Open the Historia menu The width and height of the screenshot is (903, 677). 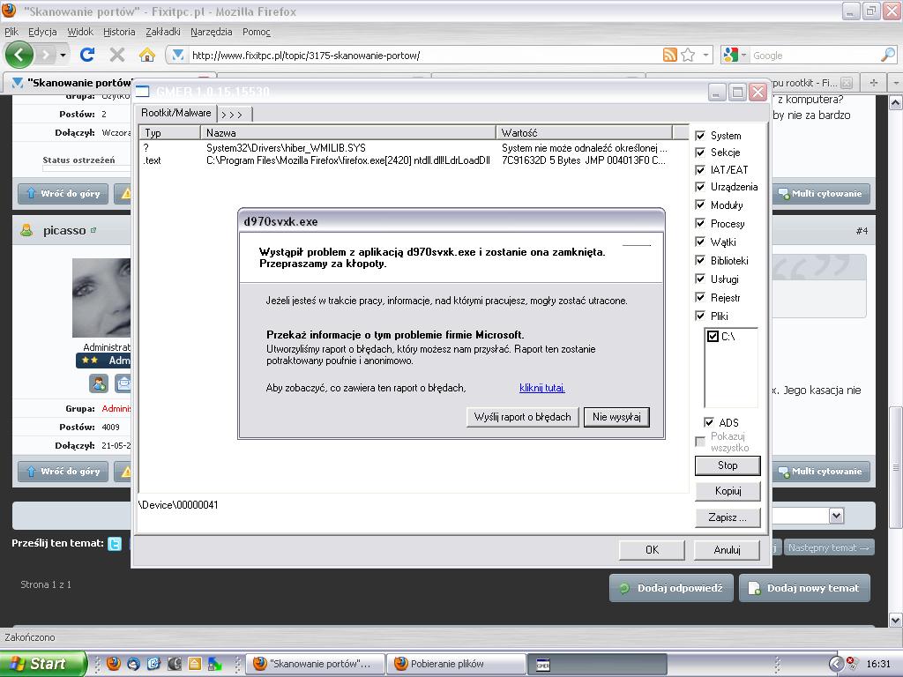coord(119,32)
